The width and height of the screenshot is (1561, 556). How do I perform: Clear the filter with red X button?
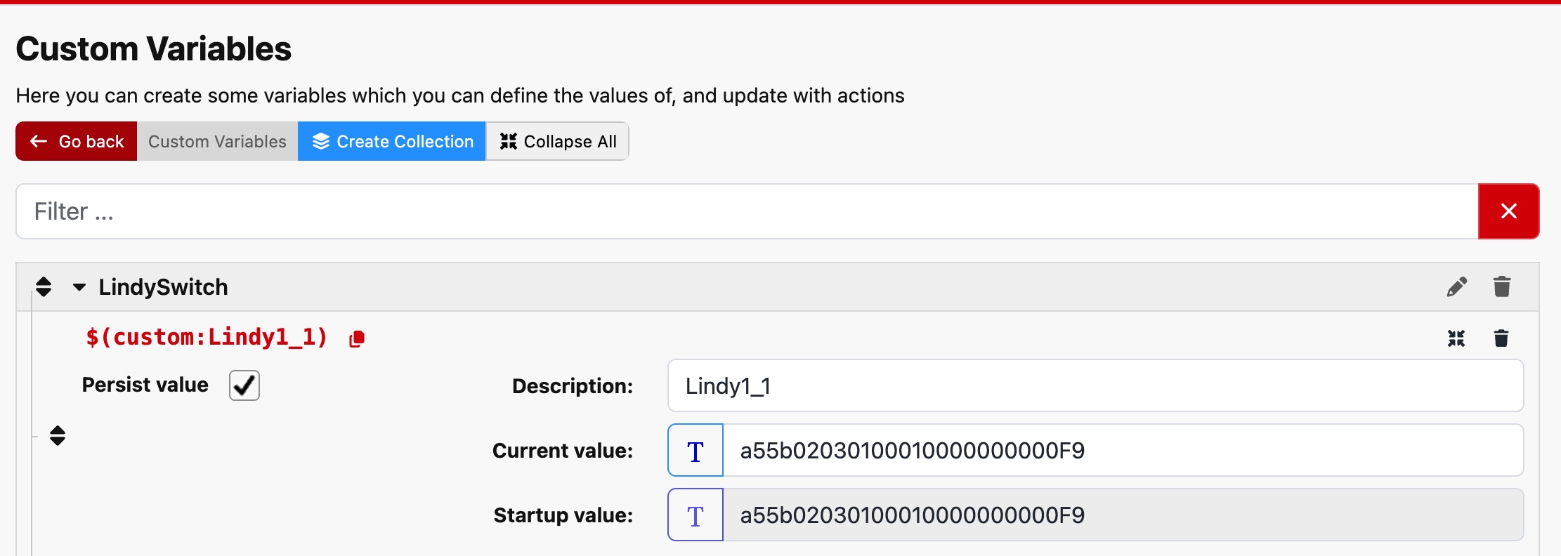click(1508, 211)
